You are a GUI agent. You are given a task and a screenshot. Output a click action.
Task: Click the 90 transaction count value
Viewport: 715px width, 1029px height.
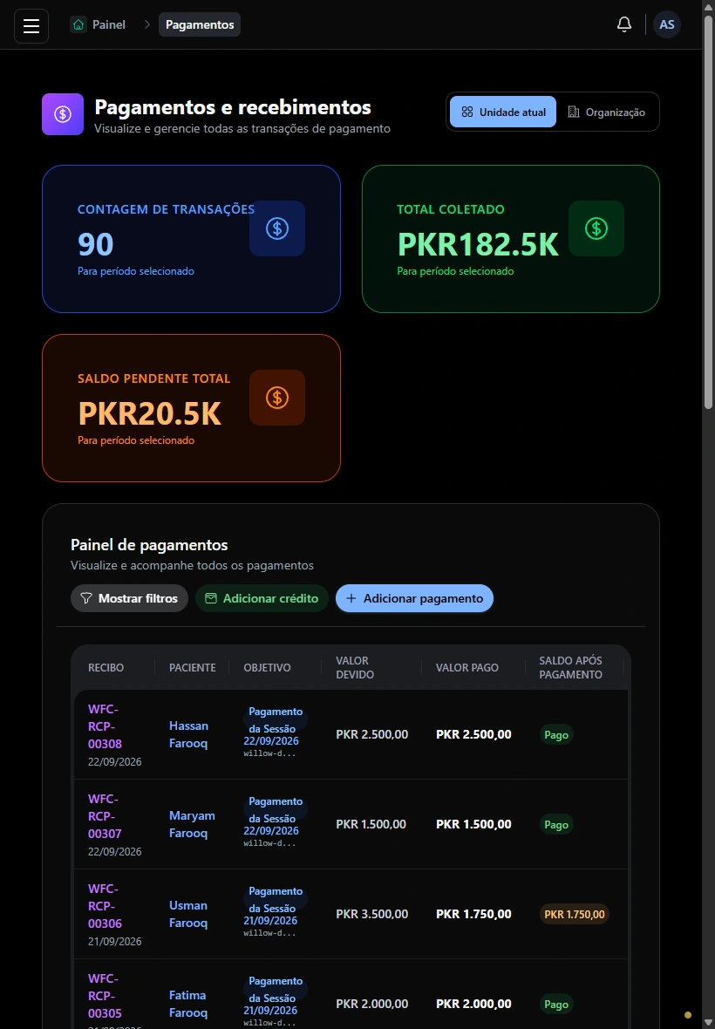click(96, 244)
